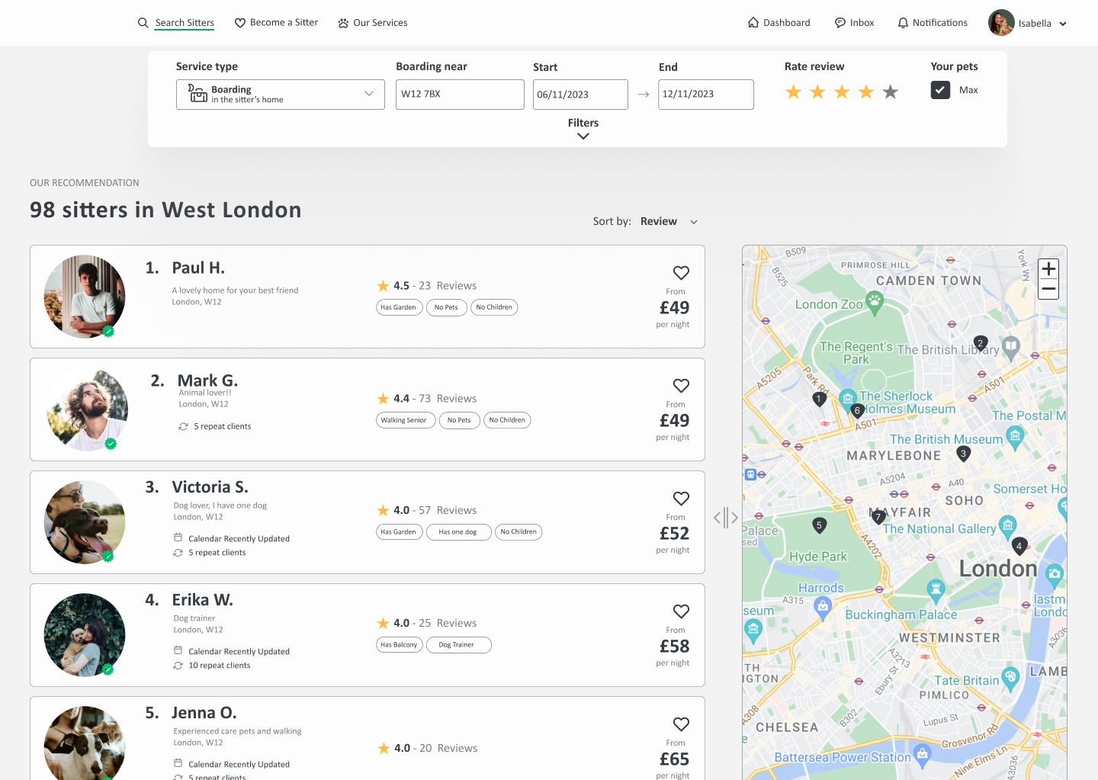Toggle the No Pets tag on Paul H.
This screenshot has width=1098, height=780.
(446, 307)
